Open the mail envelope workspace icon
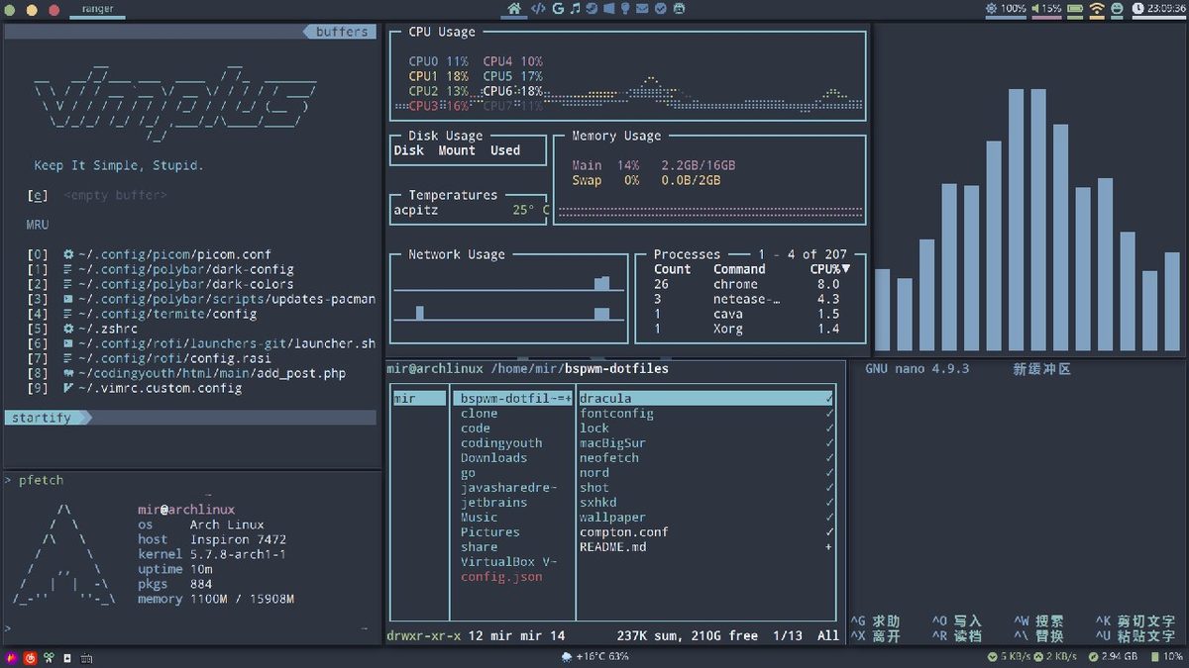This screenshot has height=668, width=1189. 643,9
